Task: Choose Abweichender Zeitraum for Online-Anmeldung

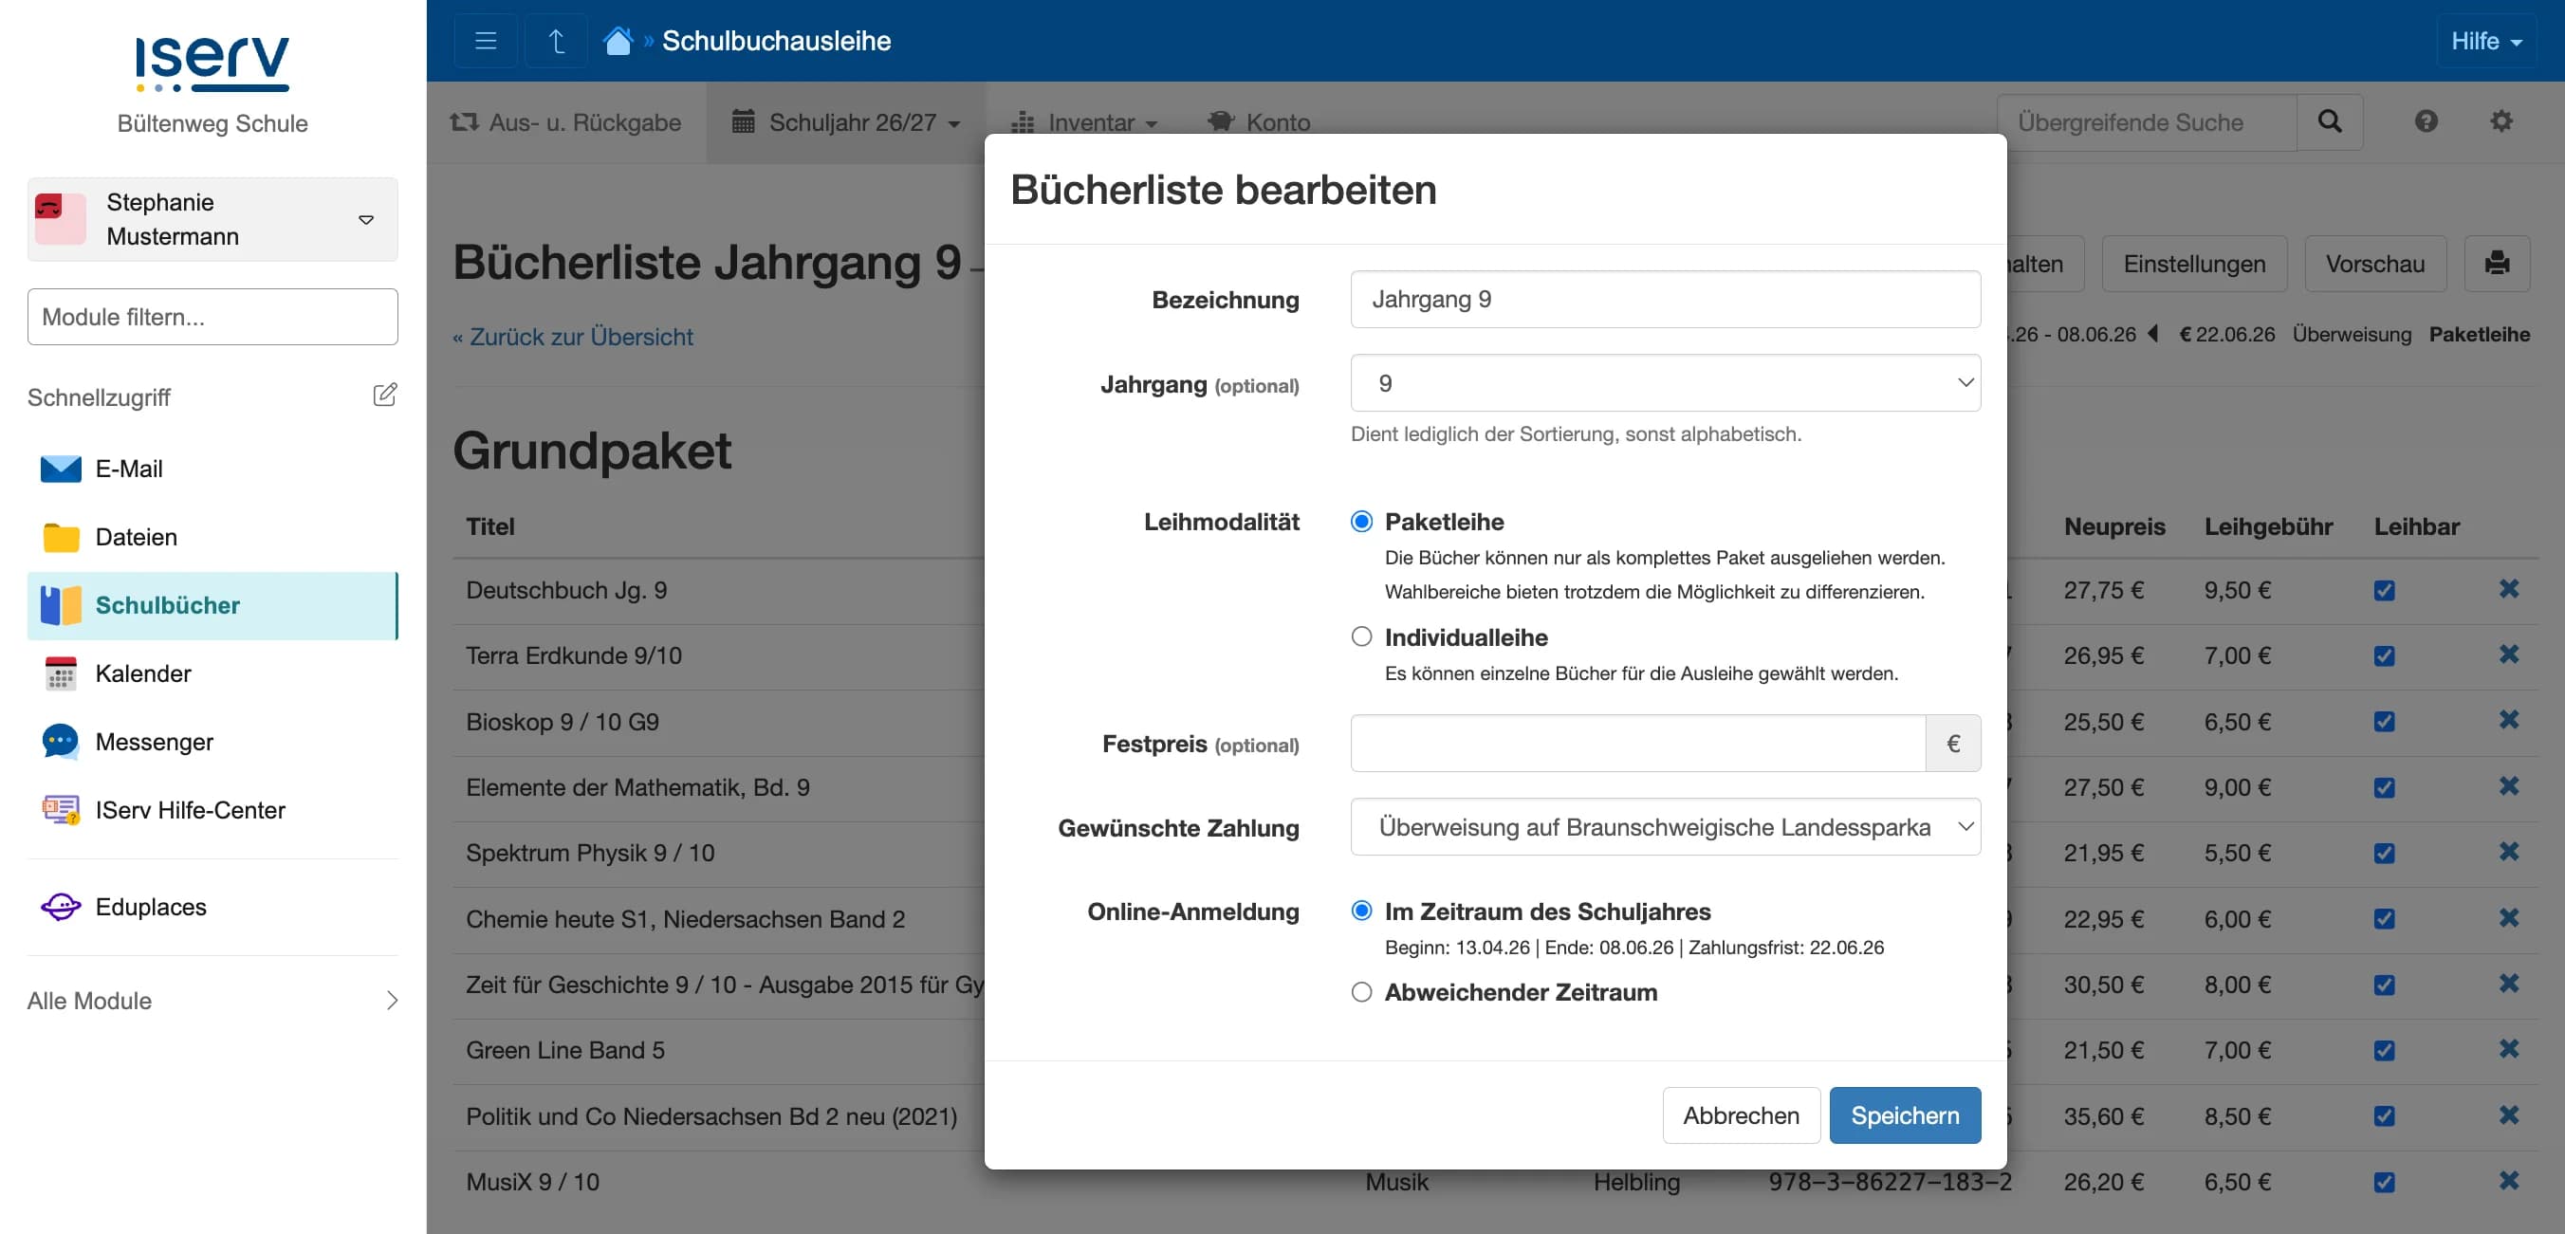Action: coord(1360,992)
